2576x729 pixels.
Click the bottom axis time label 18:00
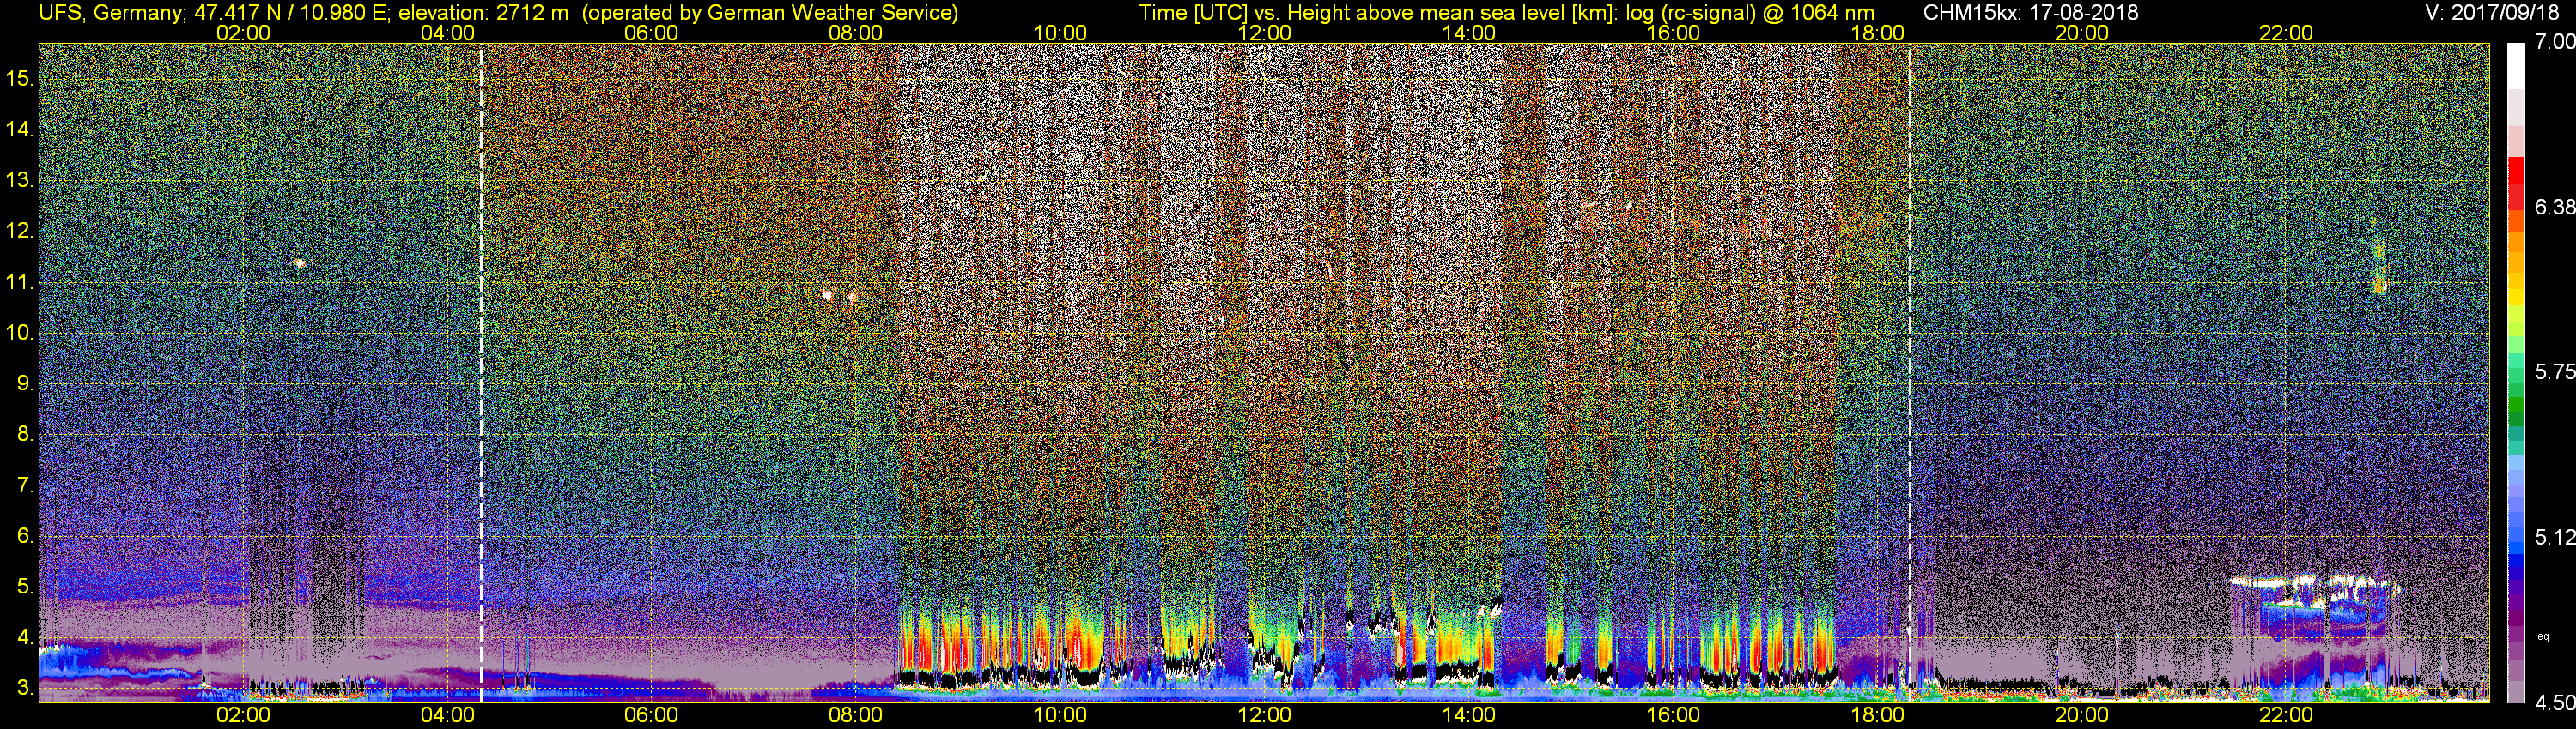pos(1877,715)
